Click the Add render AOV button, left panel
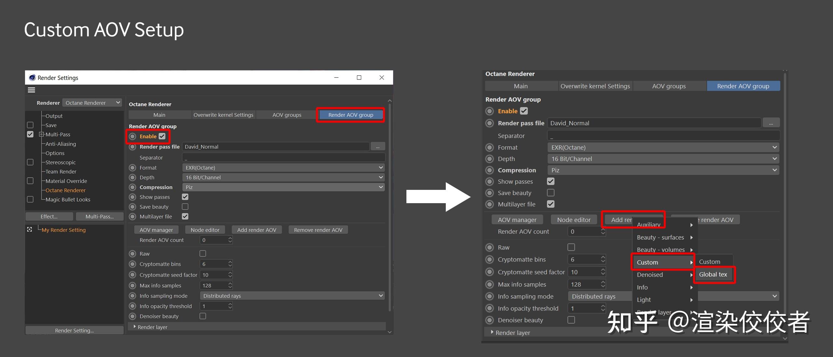833x357 pixels. (256, 230)
